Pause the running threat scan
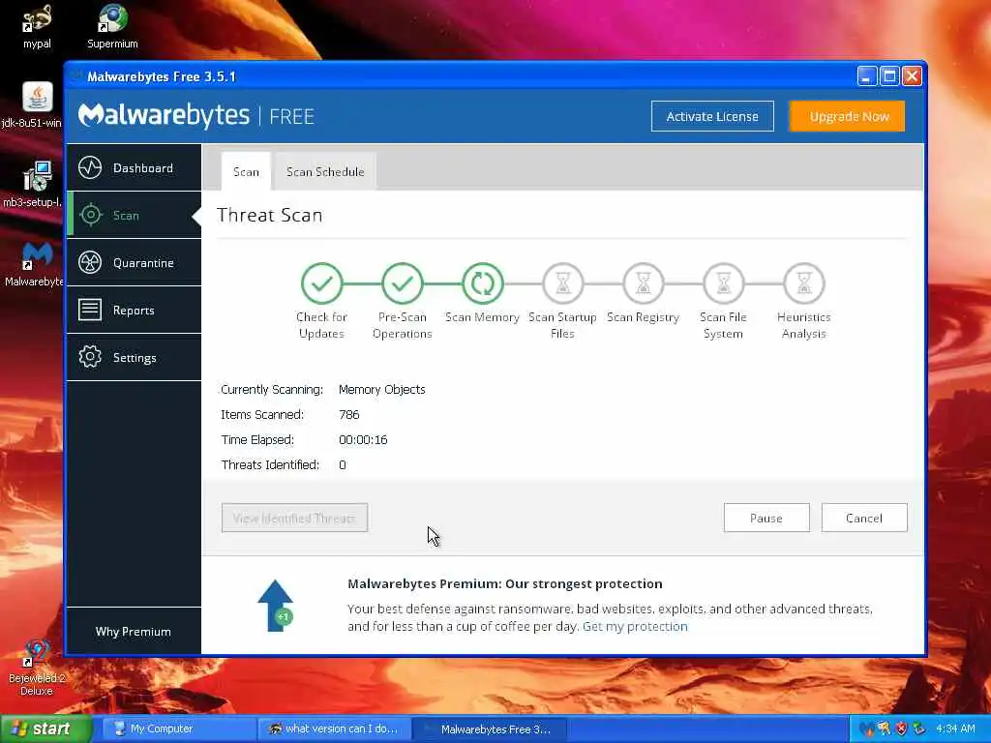This screenshot has height=743, width=991. pos(766,519)
